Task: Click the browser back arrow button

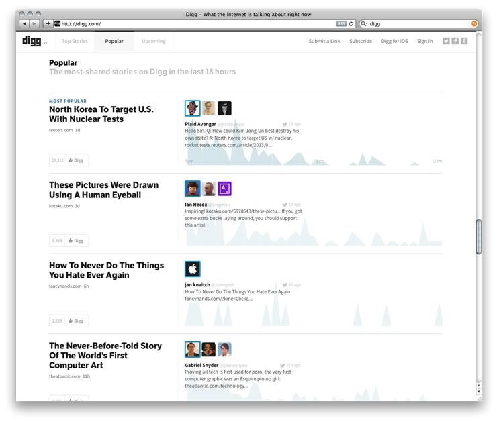Action: pos(25,23)
